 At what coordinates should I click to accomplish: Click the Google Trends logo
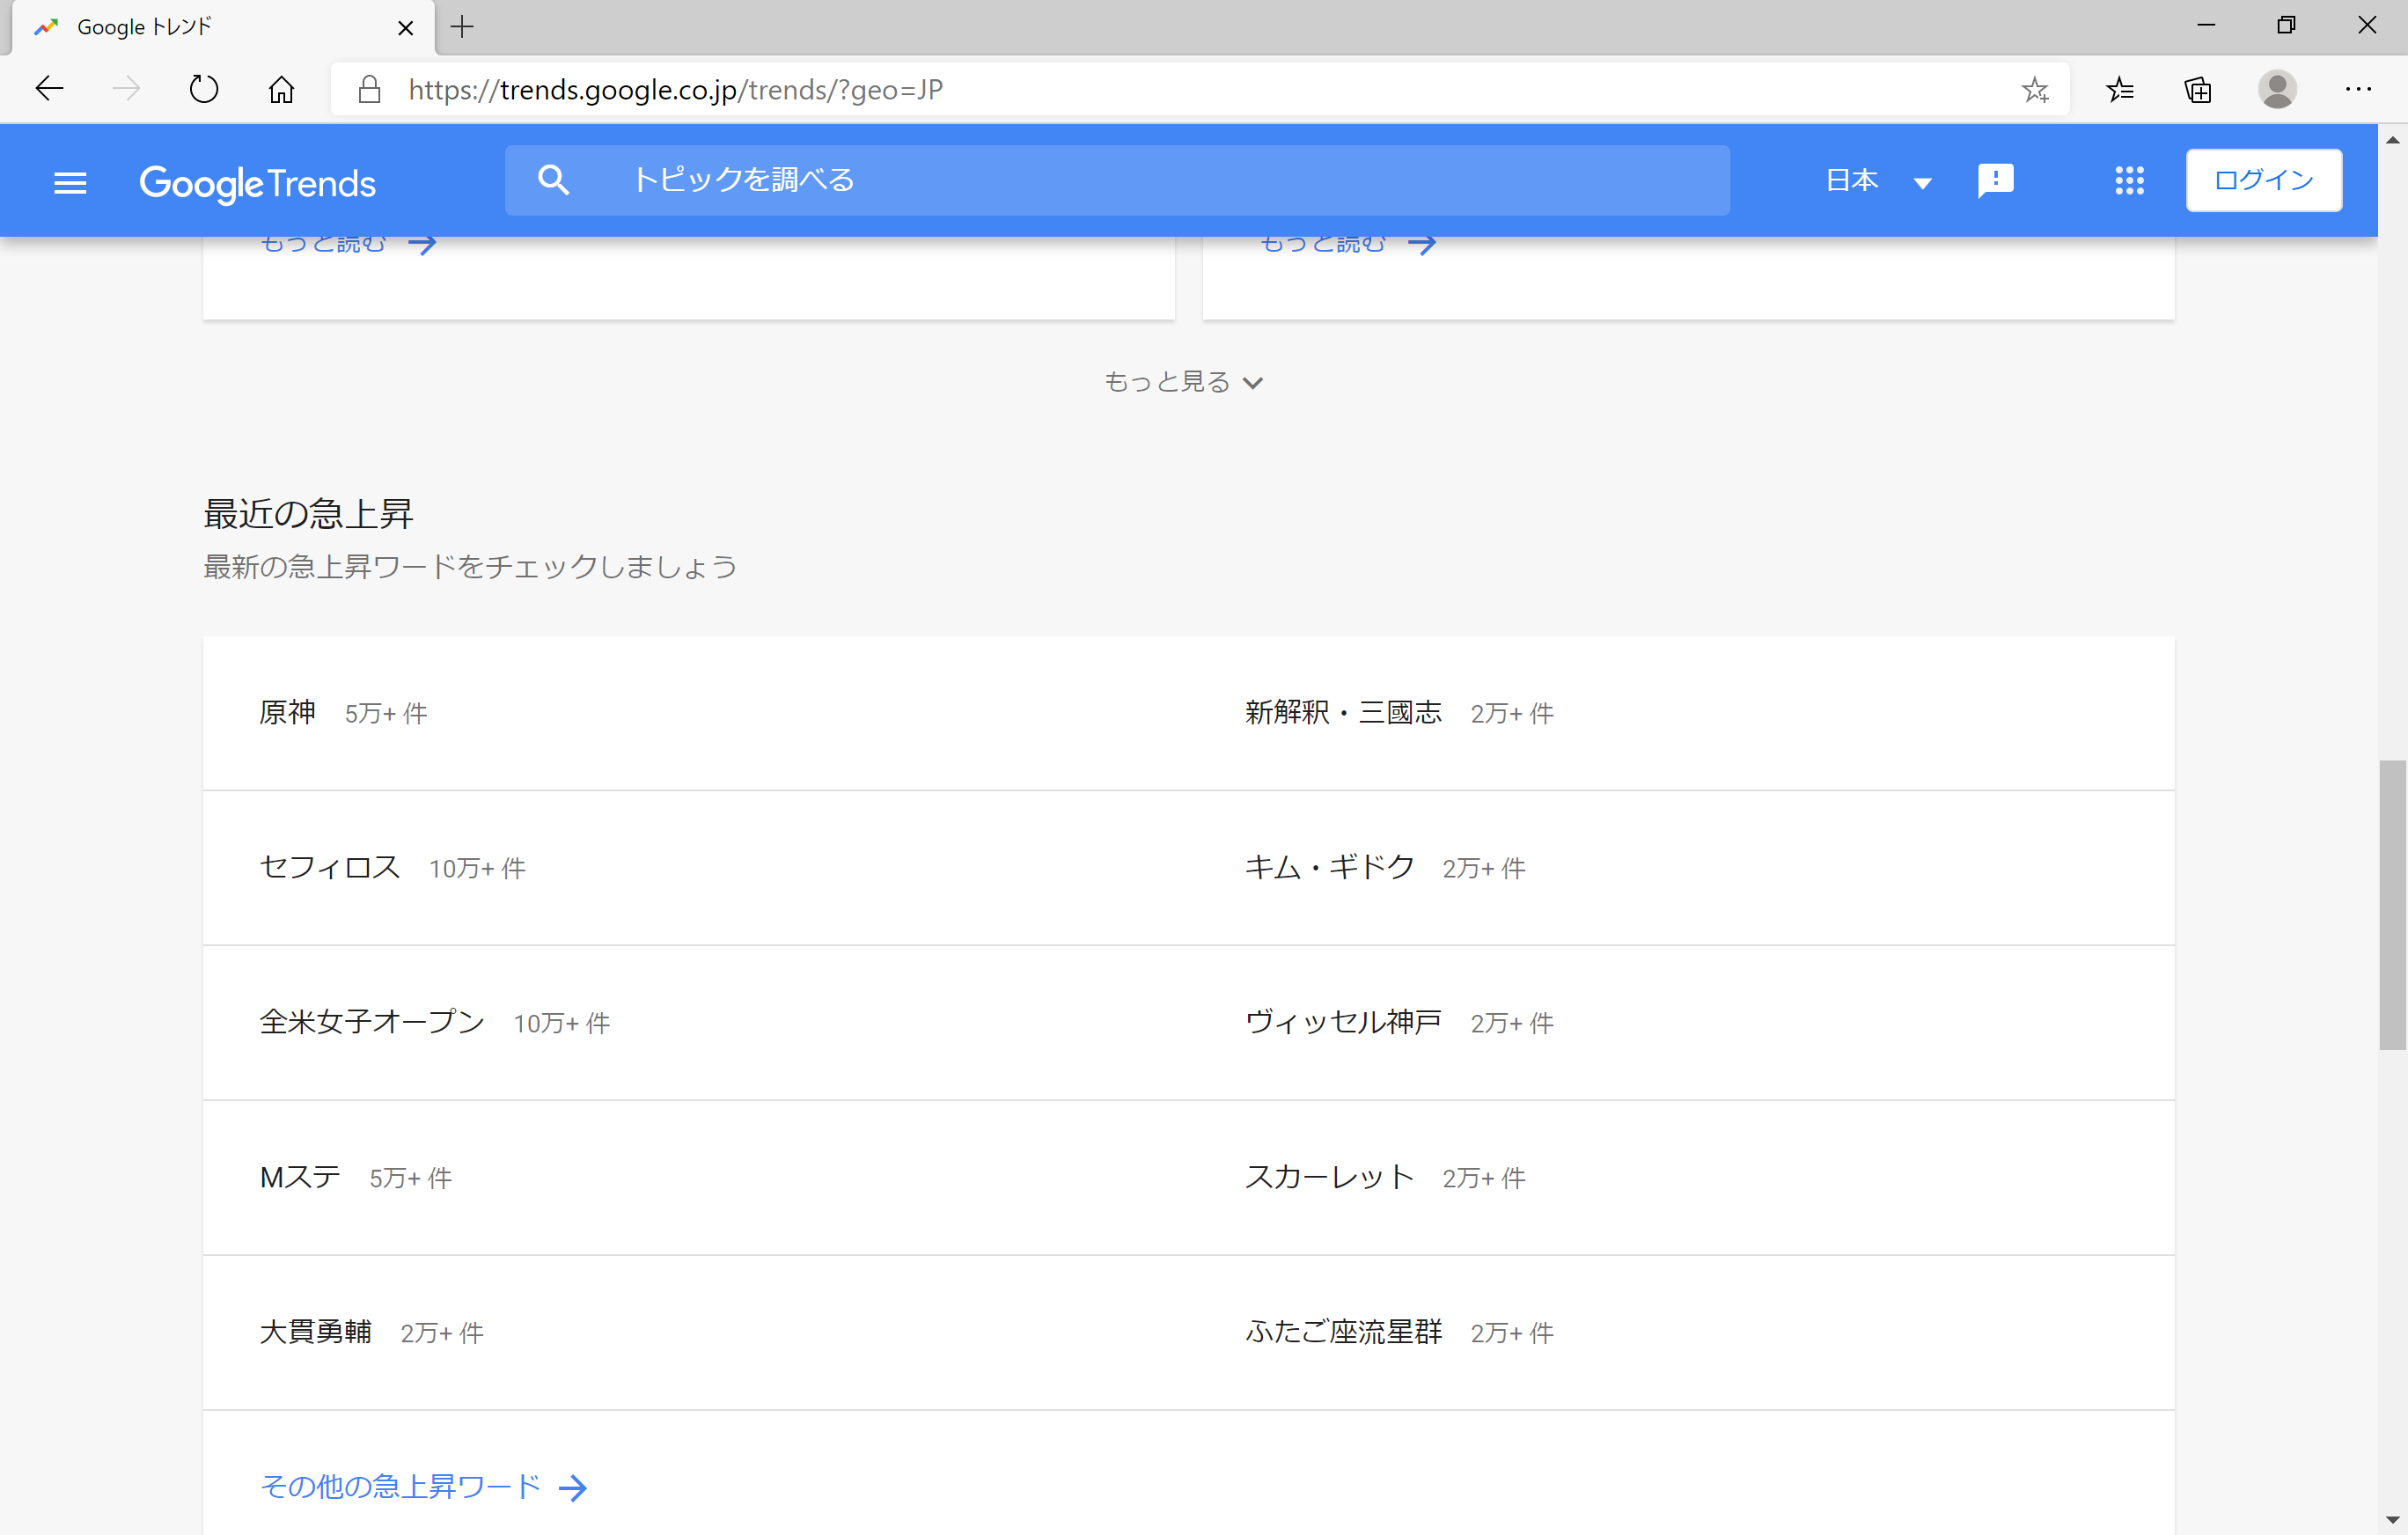[x=258, y=183]
